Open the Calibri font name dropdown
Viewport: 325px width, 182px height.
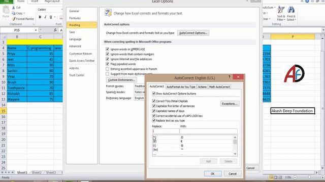62,10
